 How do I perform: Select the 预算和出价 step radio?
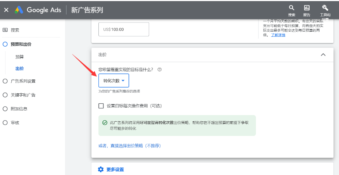click(x=5, y=44)
